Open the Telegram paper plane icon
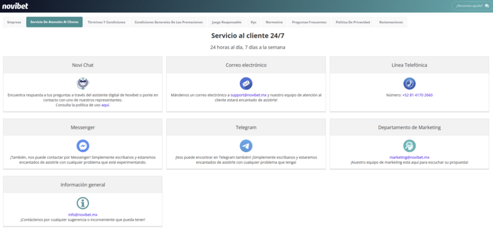The width and height of the screenshot is (493, 237). [246, 146]
